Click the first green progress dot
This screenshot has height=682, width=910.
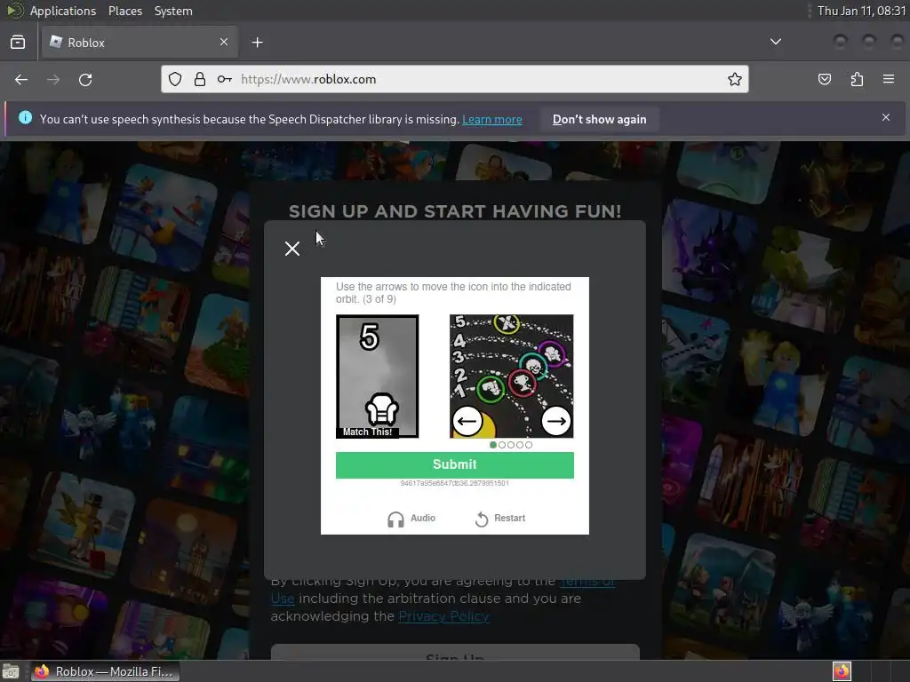pos(493,445)
